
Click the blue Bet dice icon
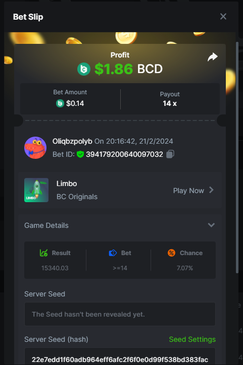113,253
